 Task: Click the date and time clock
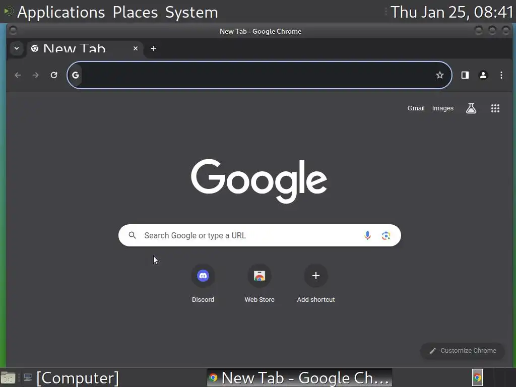(451, 12)
